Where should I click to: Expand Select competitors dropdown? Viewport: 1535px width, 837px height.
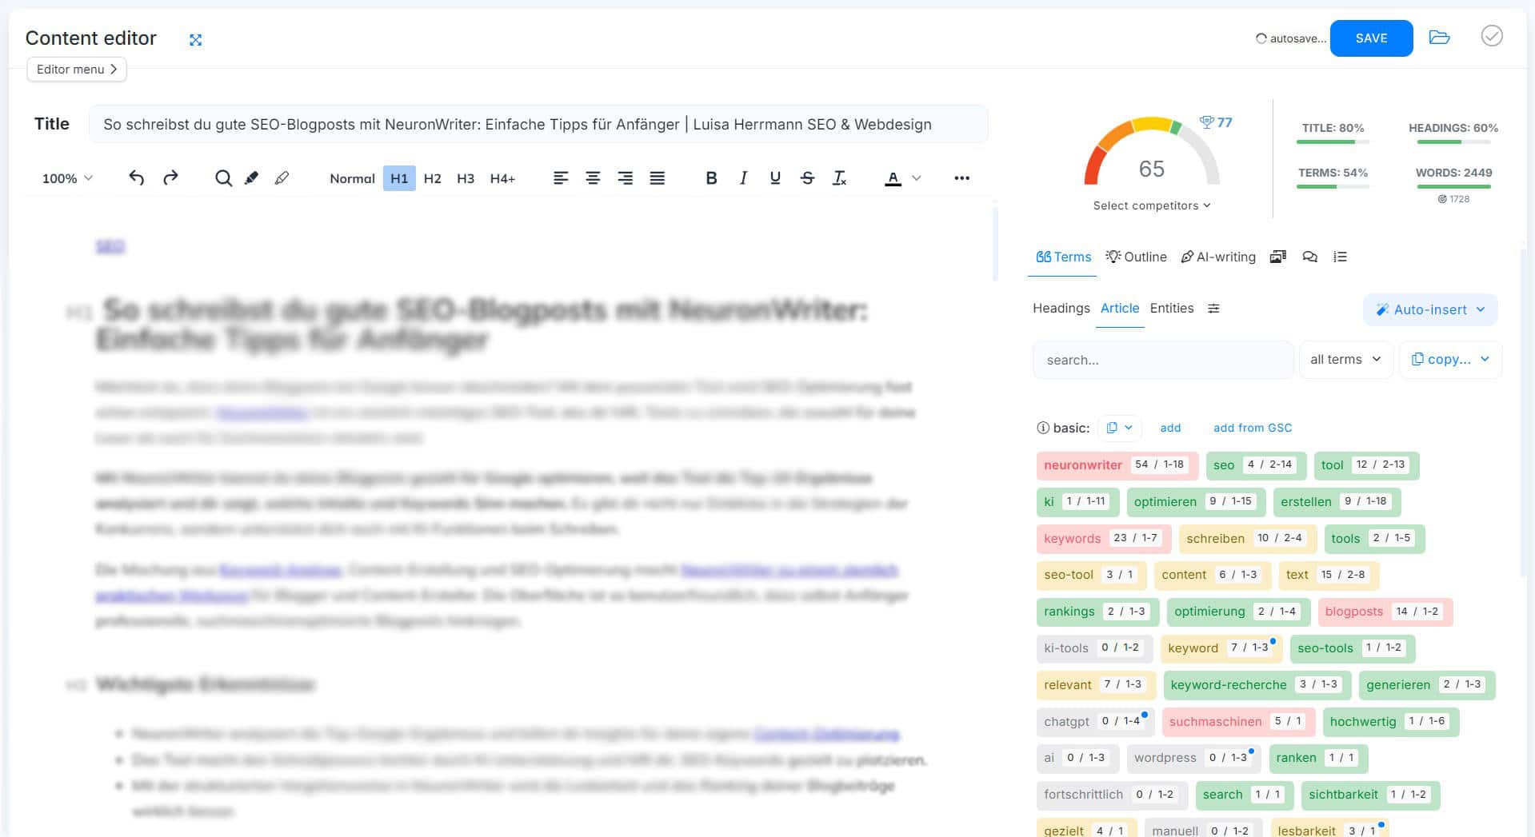pos(1152,205)
